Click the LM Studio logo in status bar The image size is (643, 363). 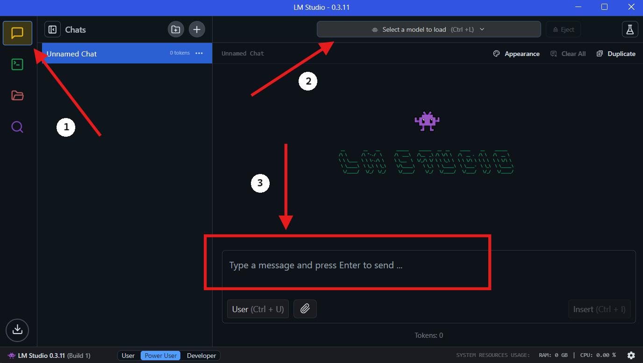[12, 356]
